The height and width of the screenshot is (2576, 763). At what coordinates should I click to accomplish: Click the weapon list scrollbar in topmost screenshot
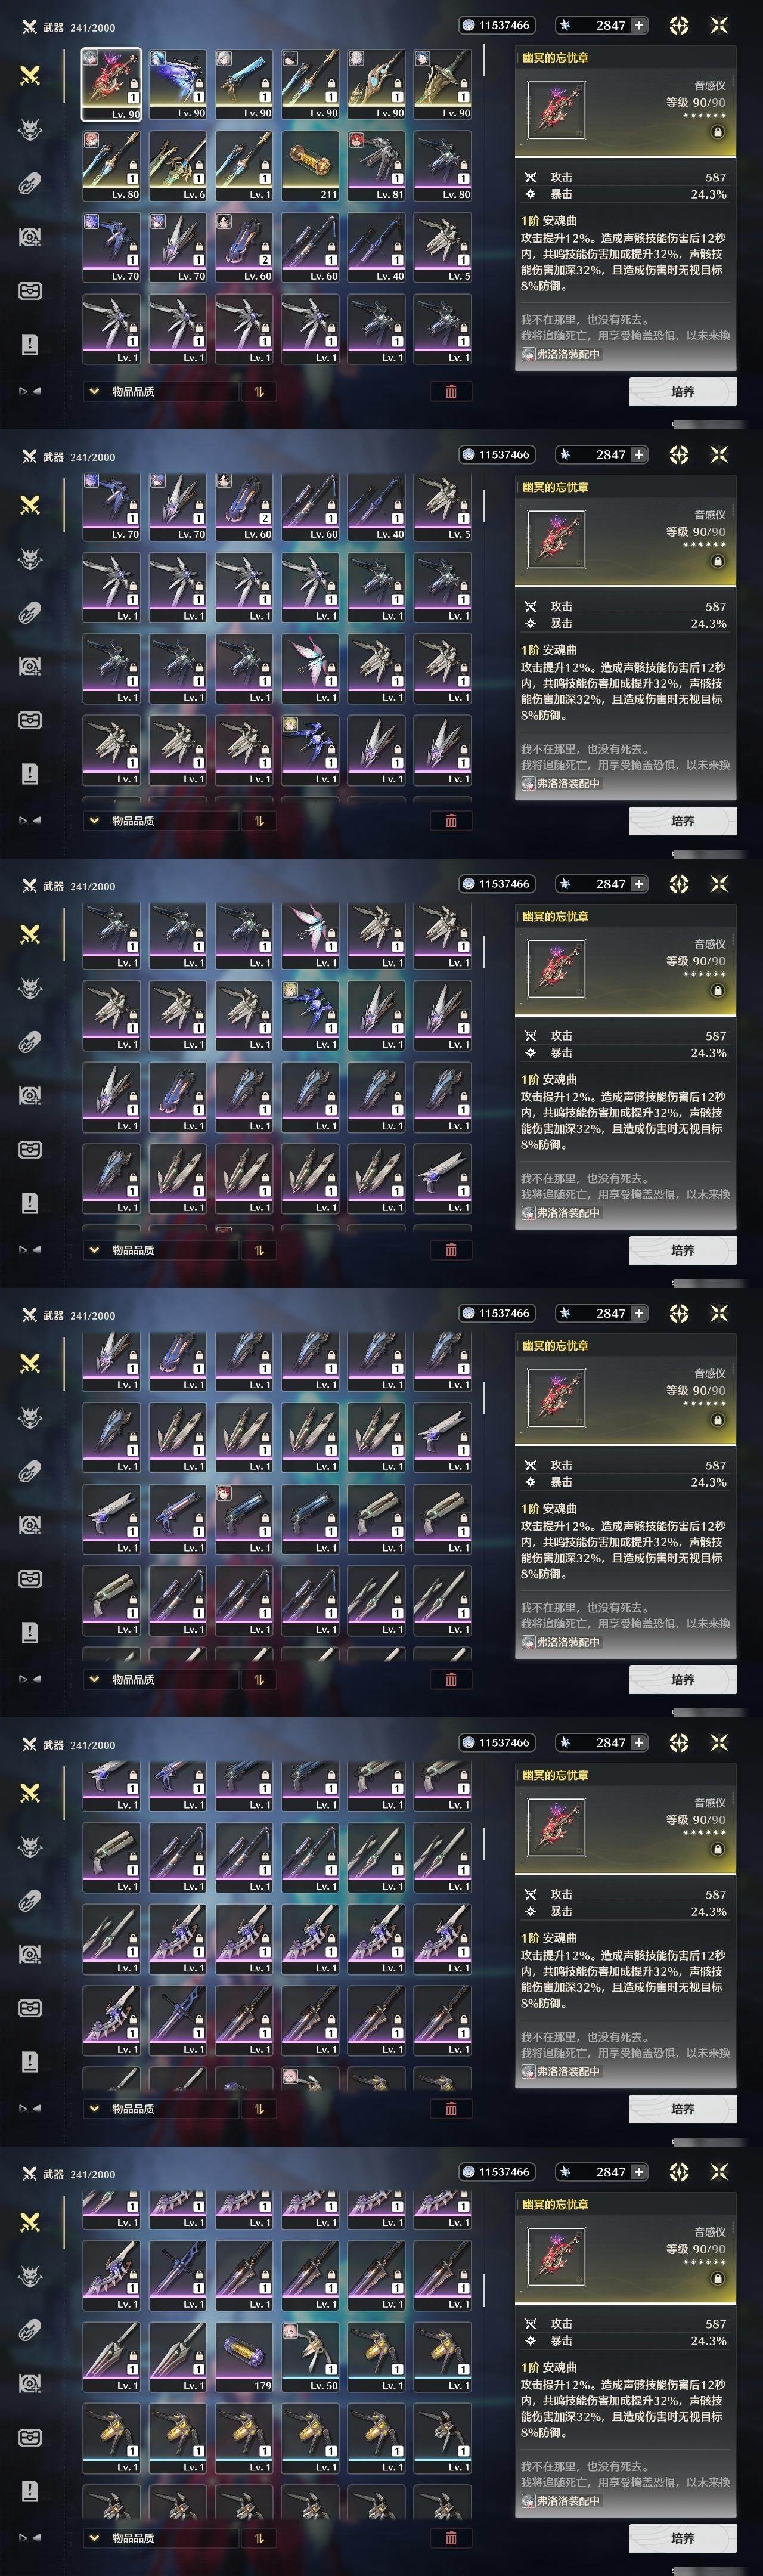click(484, 60)
